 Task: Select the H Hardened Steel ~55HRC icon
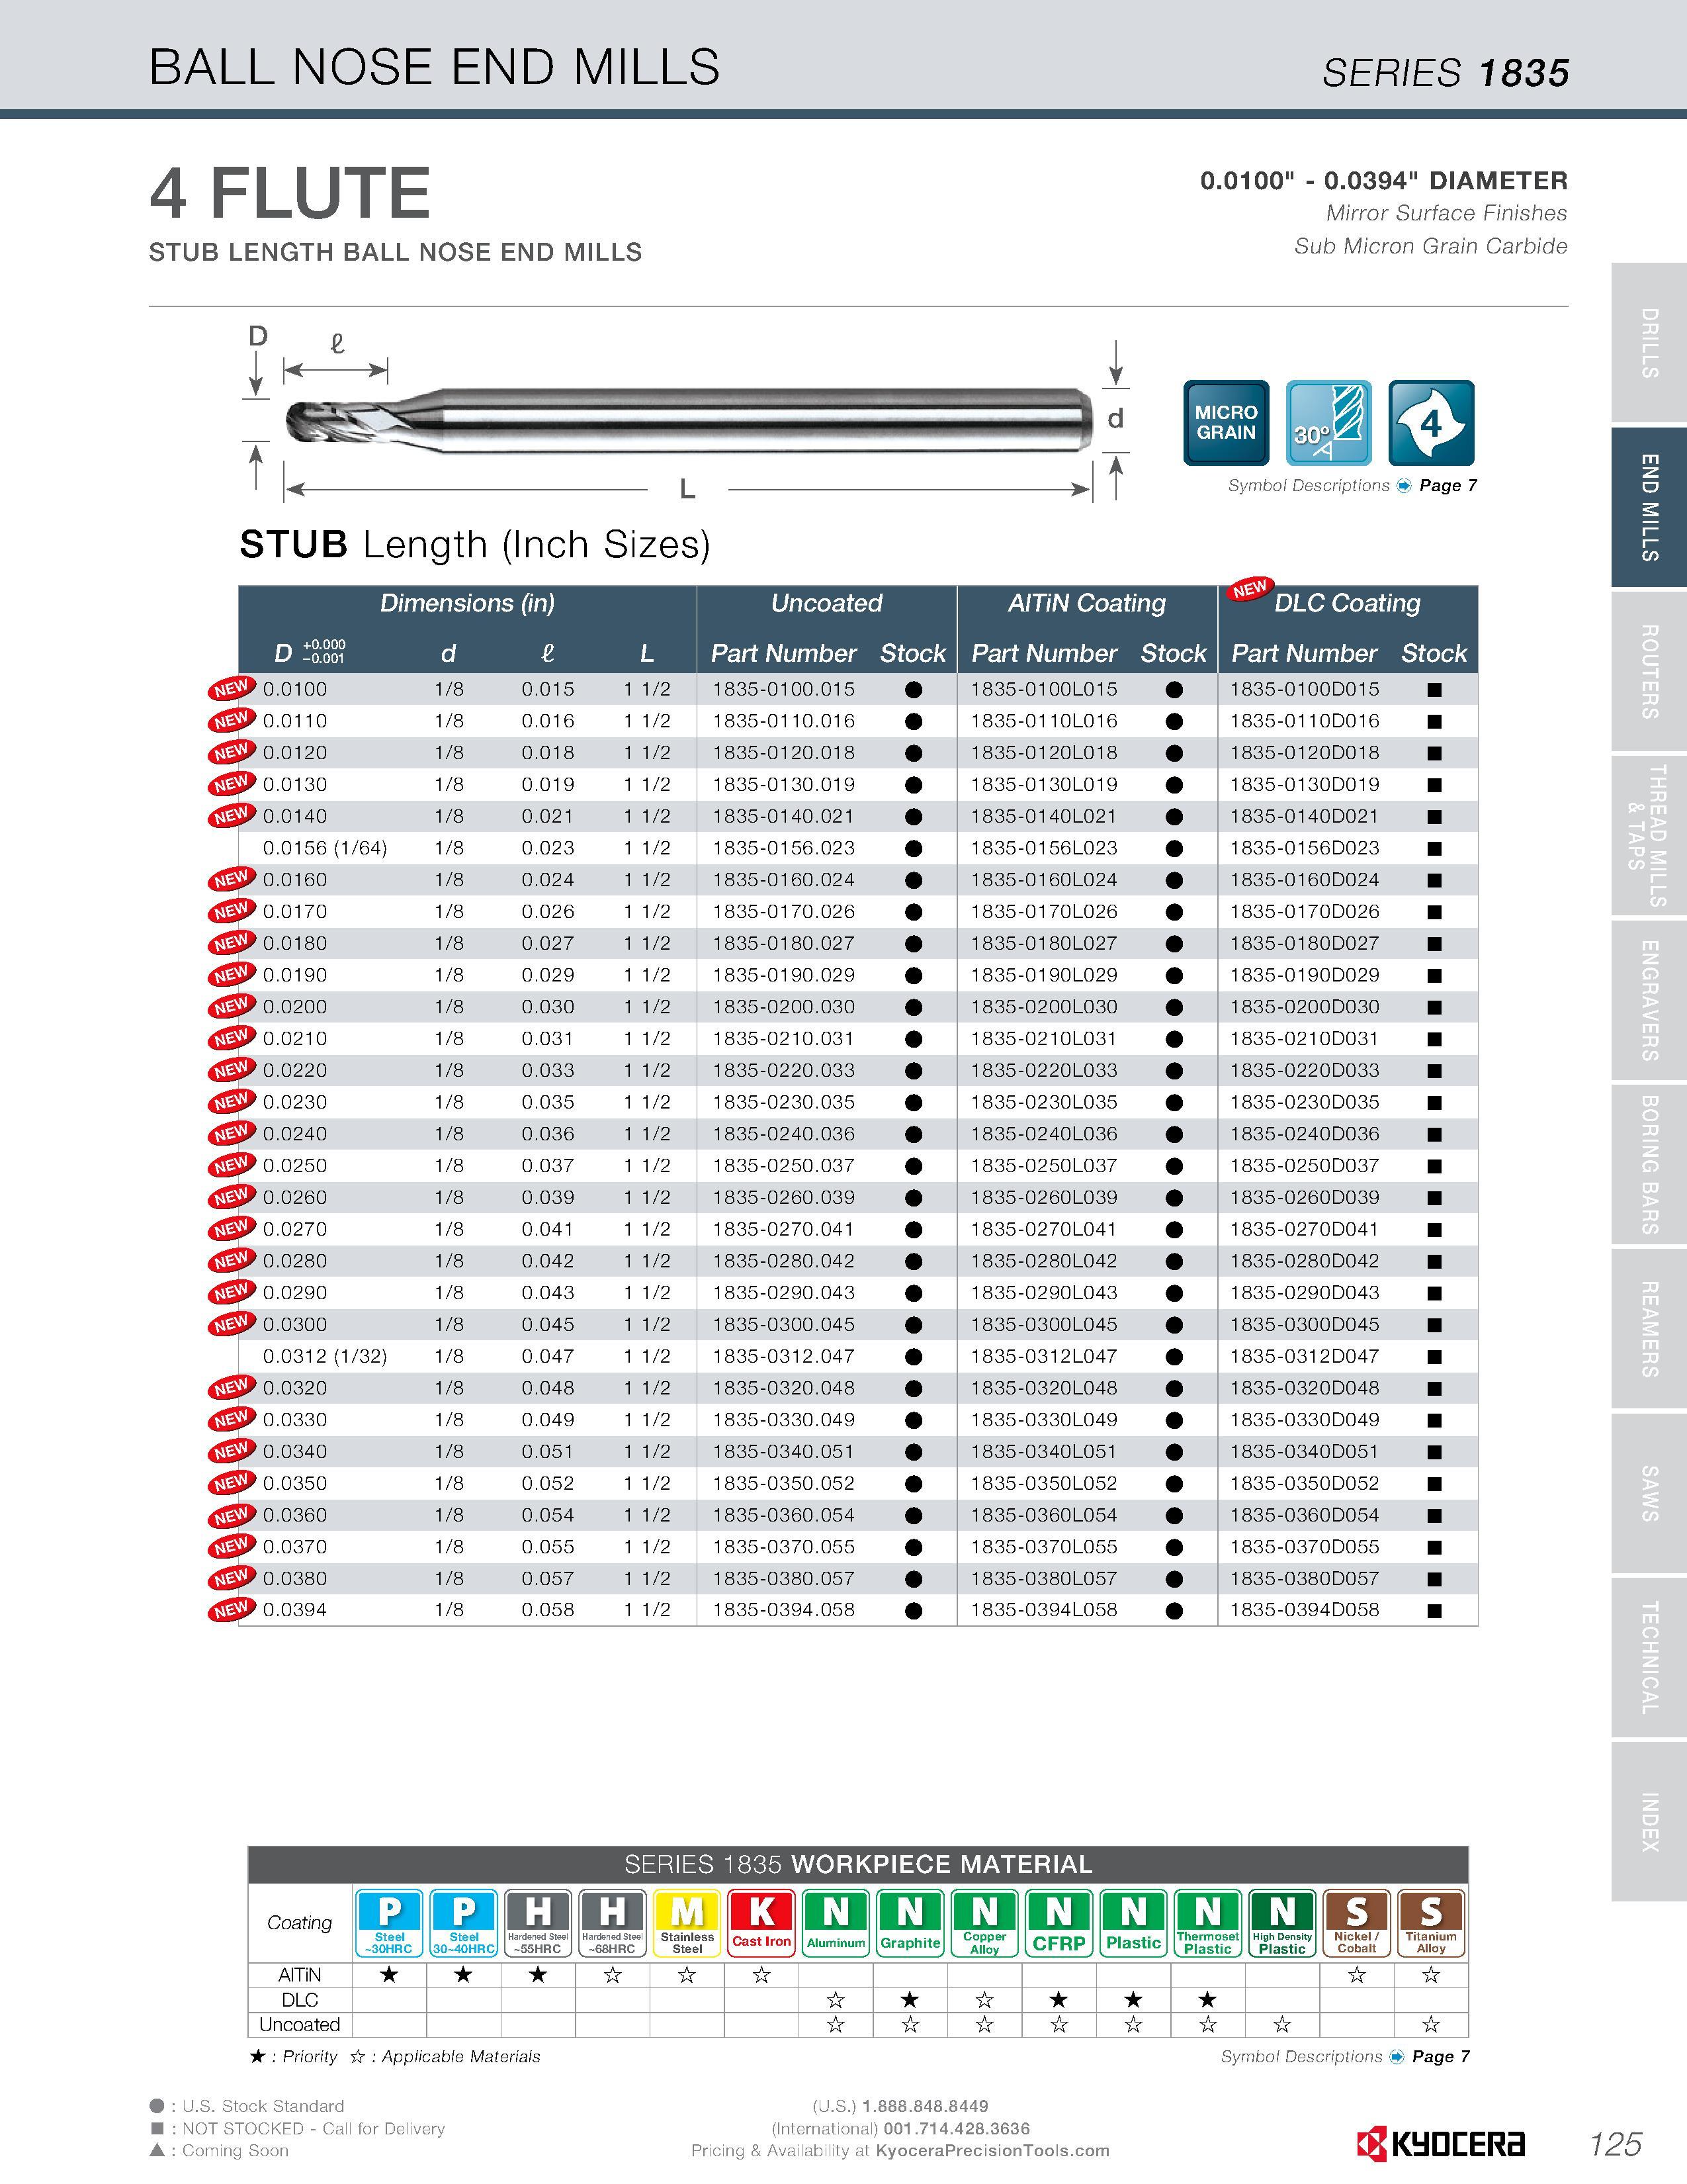(538, 1923)
